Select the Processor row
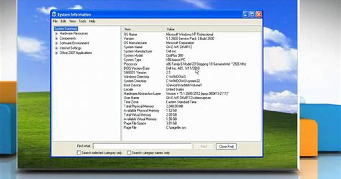The height and width of the screenshot is (179, 341). click(x=192, y=64)
